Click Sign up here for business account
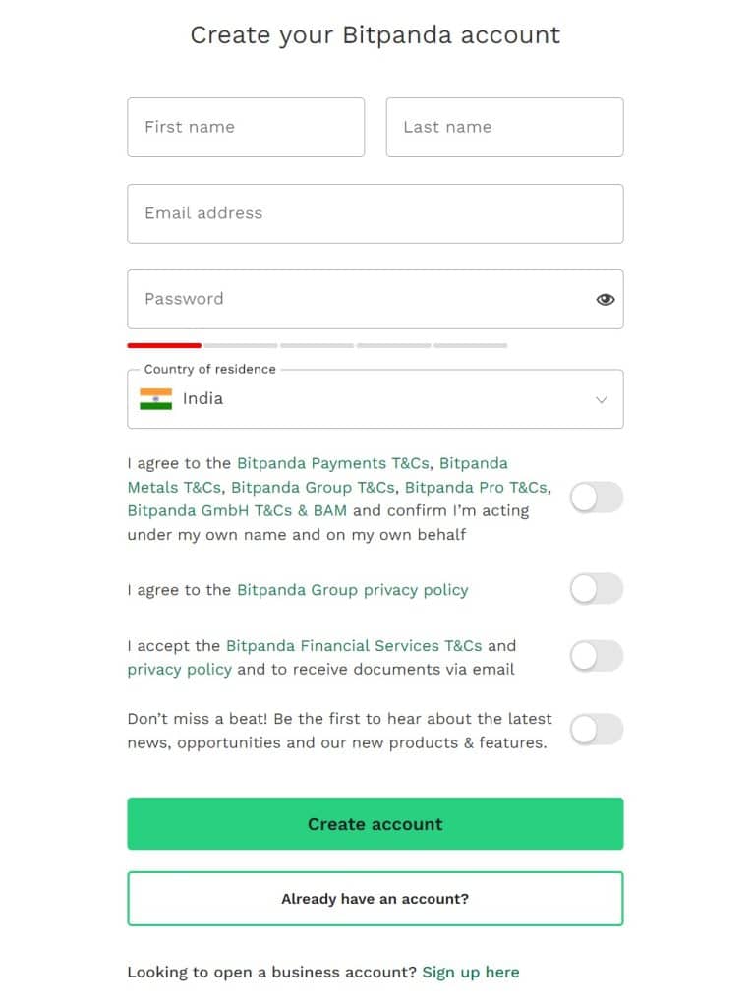This screenshot has height=1007, width=751. click(471, 972)
